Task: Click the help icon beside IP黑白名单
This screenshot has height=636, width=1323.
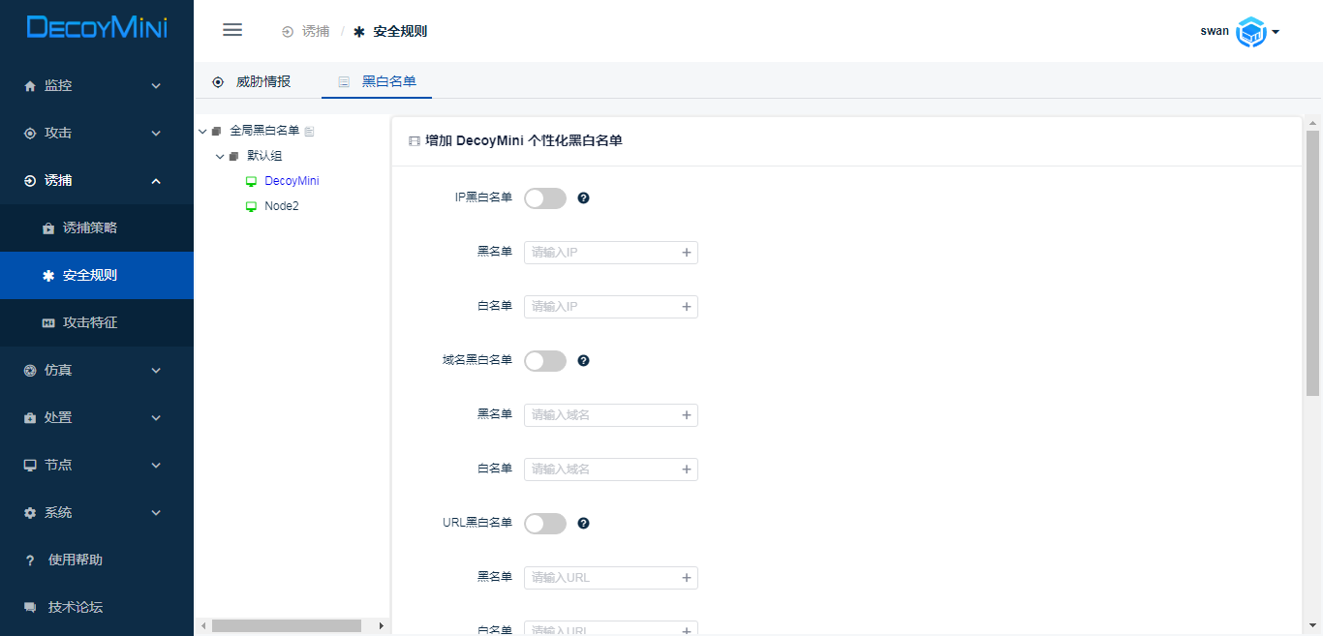Action: (583, 198)
